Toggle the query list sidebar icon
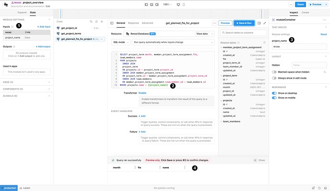The height and width of the screenshot is (191, 330). click(112, 23)
